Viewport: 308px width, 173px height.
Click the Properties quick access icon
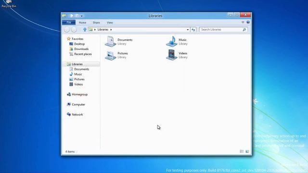[72, 16]
